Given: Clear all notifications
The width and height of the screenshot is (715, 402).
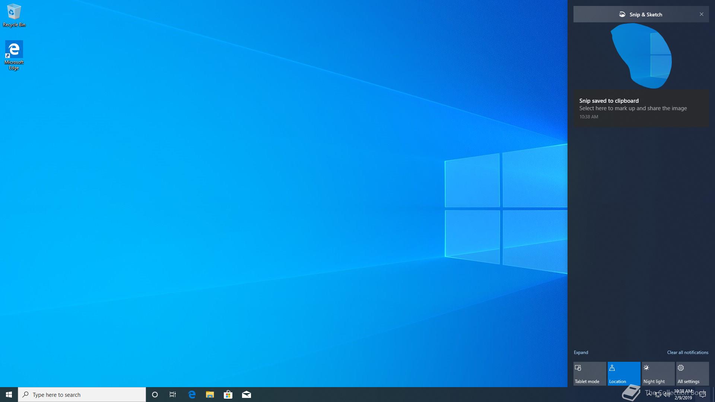Looking at the screenshot, I should click(x=688, y=352).
